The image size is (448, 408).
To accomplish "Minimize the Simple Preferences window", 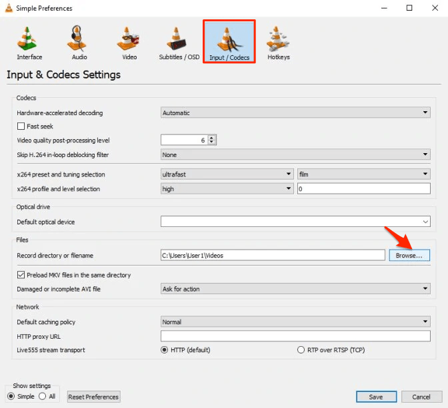I will tap(384, 8).
